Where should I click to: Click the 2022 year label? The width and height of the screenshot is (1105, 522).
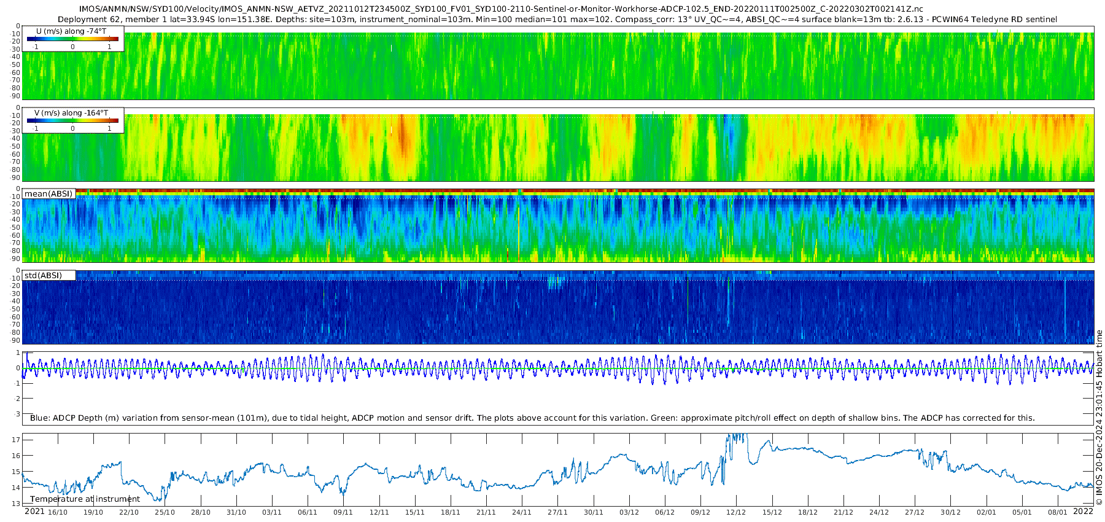coord(1083,512)
